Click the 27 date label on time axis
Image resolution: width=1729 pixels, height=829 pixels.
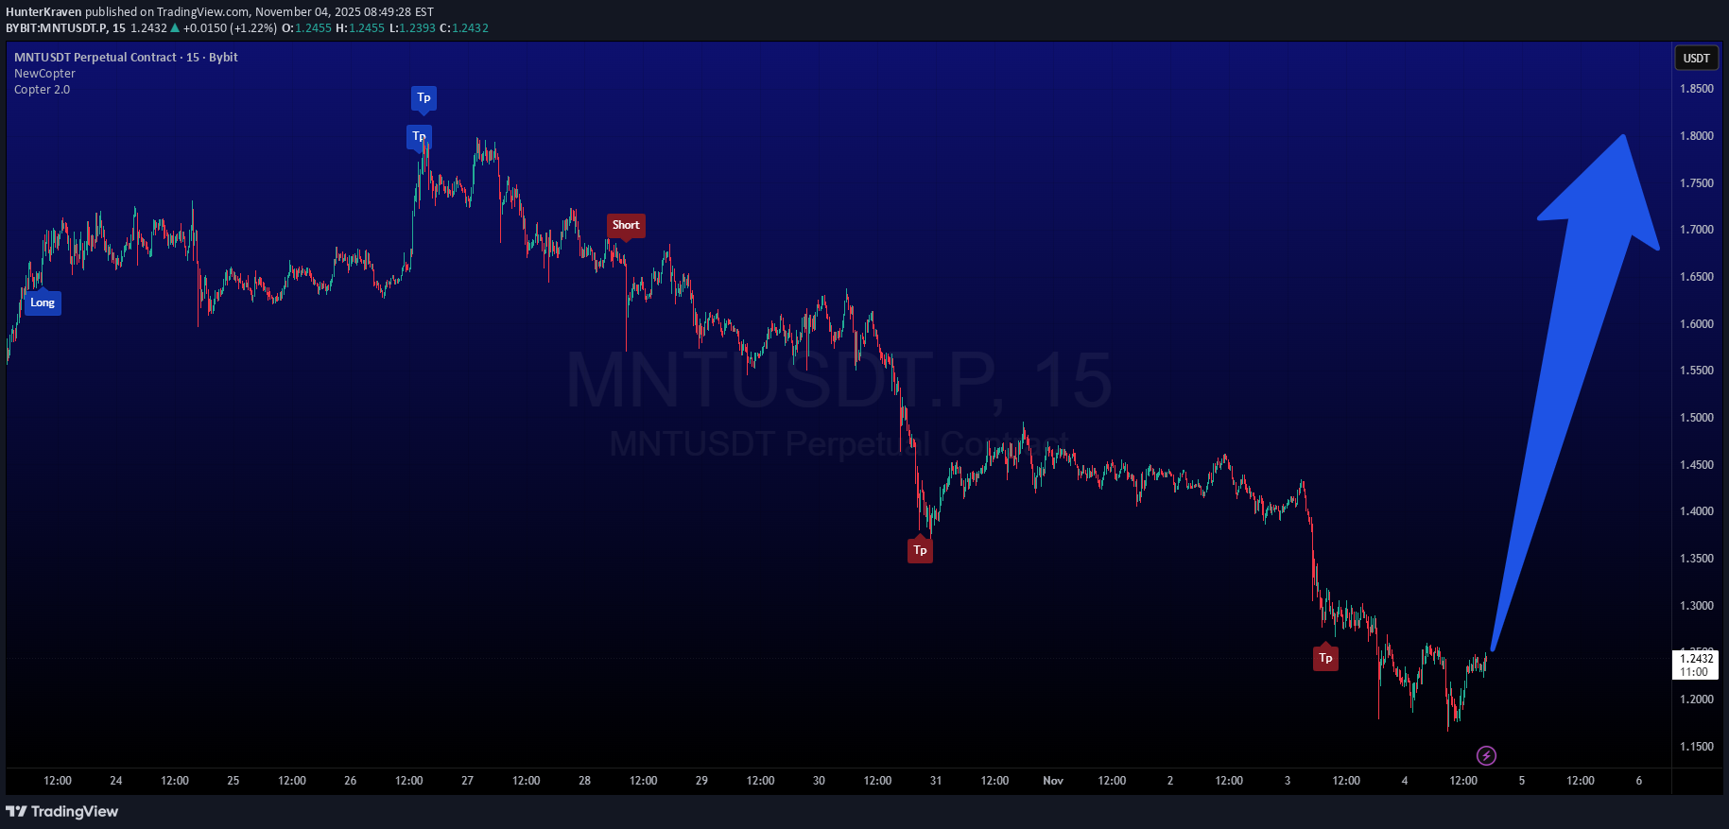coord(467,781)
